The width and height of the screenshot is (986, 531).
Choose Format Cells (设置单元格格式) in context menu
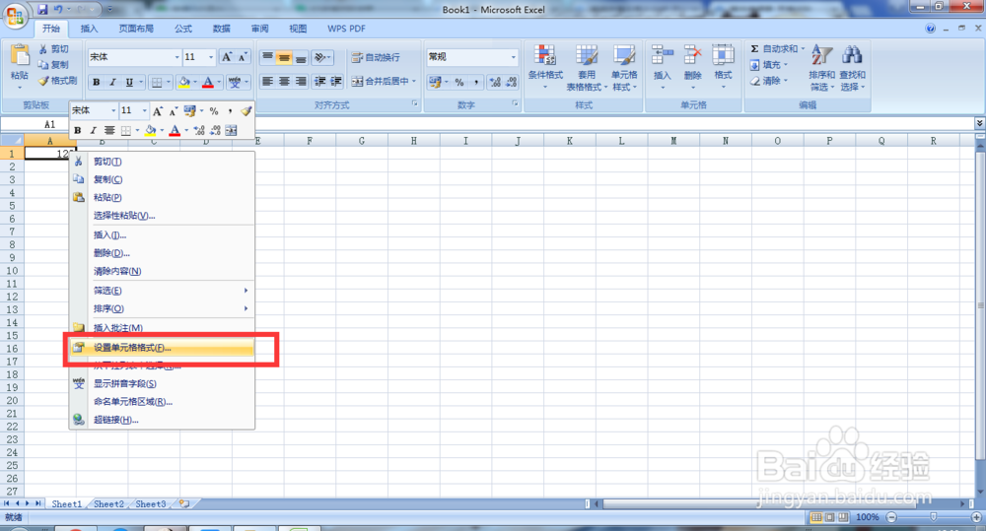pyautogui.click(x=163, y=348)
